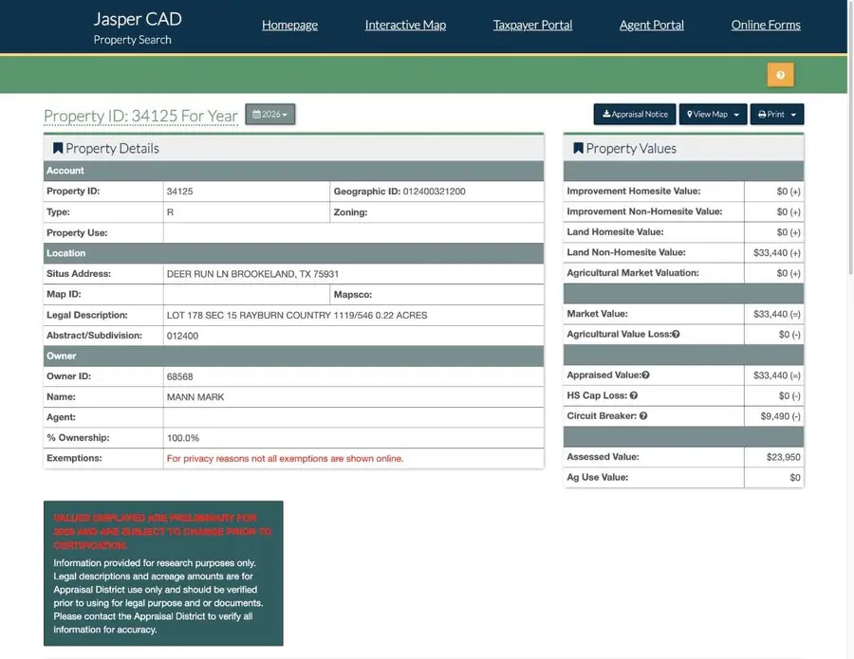Visit the Online Forms page
The height and width of the screenshot is (659, 854).
(x=766, y=25)
